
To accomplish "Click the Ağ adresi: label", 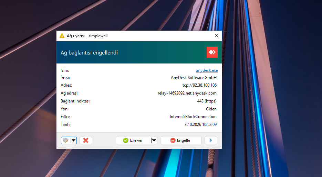I will (x=70, y=93).
